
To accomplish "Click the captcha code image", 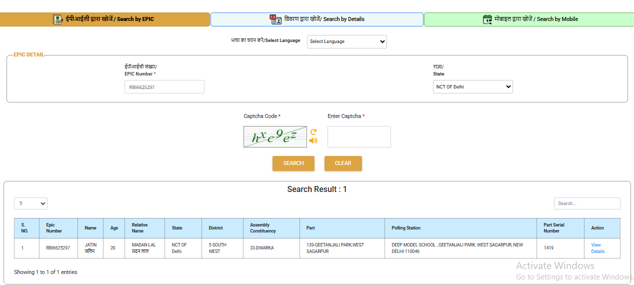I will tap(275, 136).
